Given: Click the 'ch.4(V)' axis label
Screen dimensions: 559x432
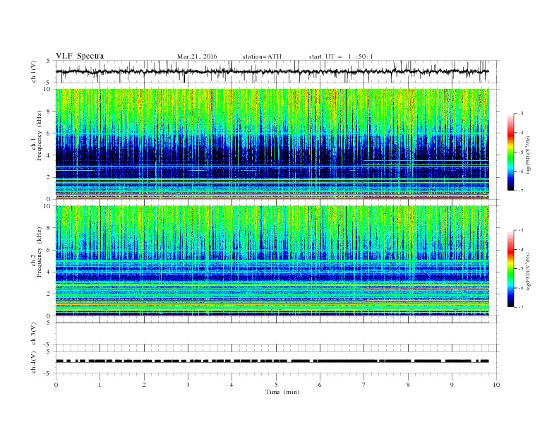Looking at the screenshot, I should tap(34, 362).
